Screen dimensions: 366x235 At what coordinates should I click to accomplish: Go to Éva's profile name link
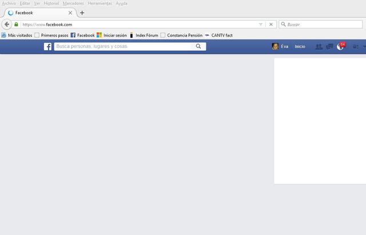285,47
